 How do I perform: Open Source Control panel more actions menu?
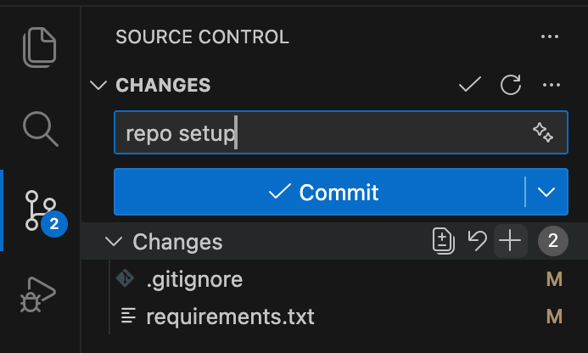pos(551,37)
